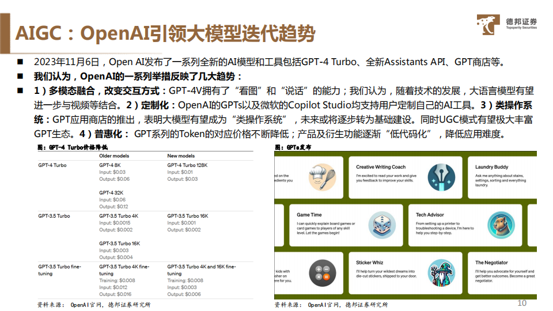
Task: Click the chef hat and whisk icon
Action: [x=322, y=177]
